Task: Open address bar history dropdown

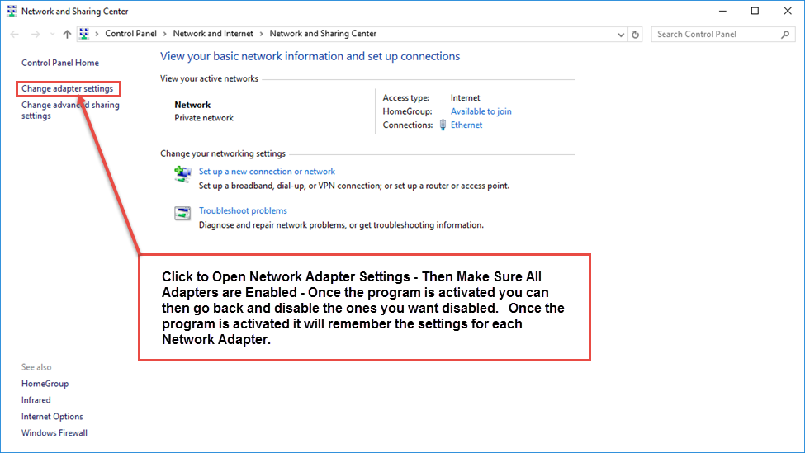Action: (621, 35)
